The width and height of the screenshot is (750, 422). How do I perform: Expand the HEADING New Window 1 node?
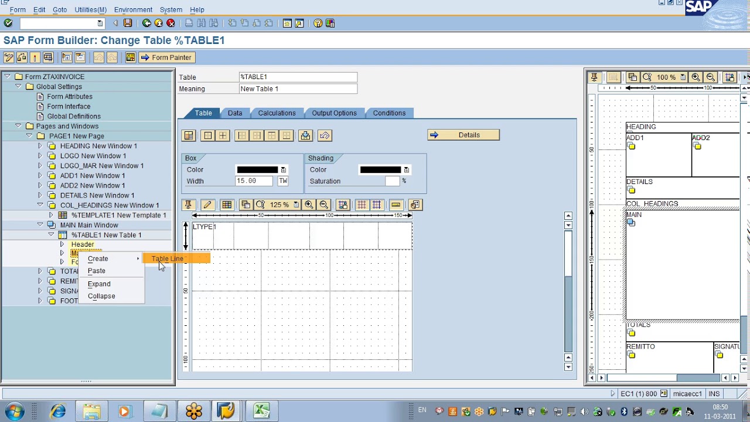click(x=40, y=146)
